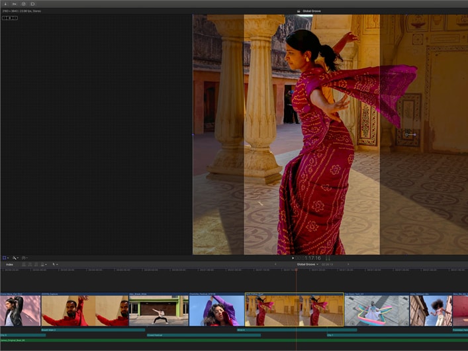
Task: Click the Index button in the timeline
Action: pos(9,264)
